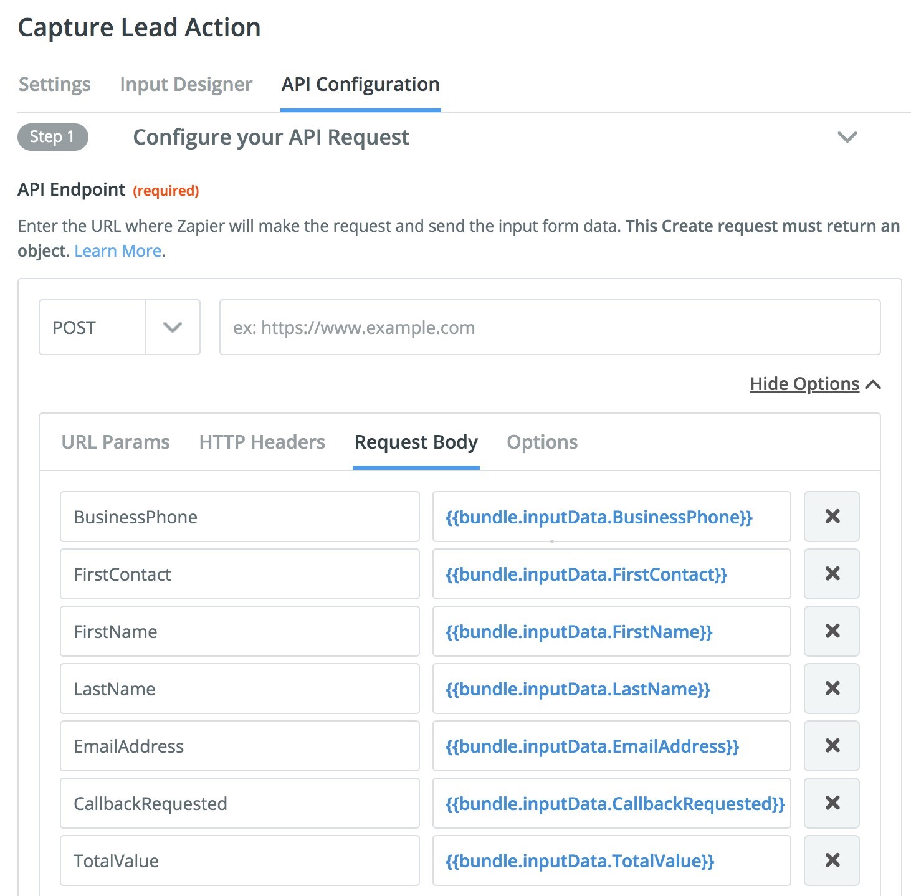Edit the bundle.inputData.EmailAddress value field
The height and width of the screenshot is (896, 911).
tap(611, 746)
